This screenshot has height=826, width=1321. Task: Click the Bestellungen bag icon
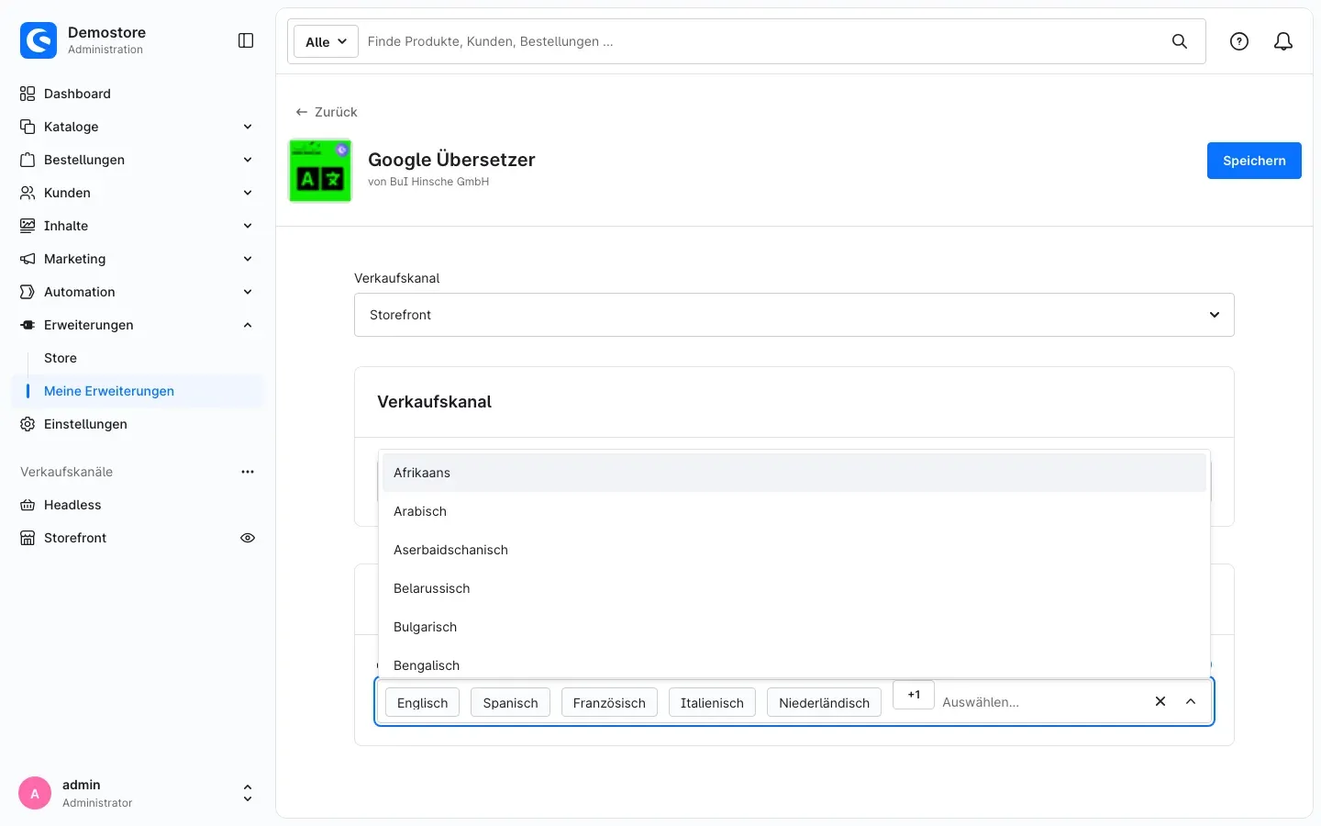(x=28, y=160)
